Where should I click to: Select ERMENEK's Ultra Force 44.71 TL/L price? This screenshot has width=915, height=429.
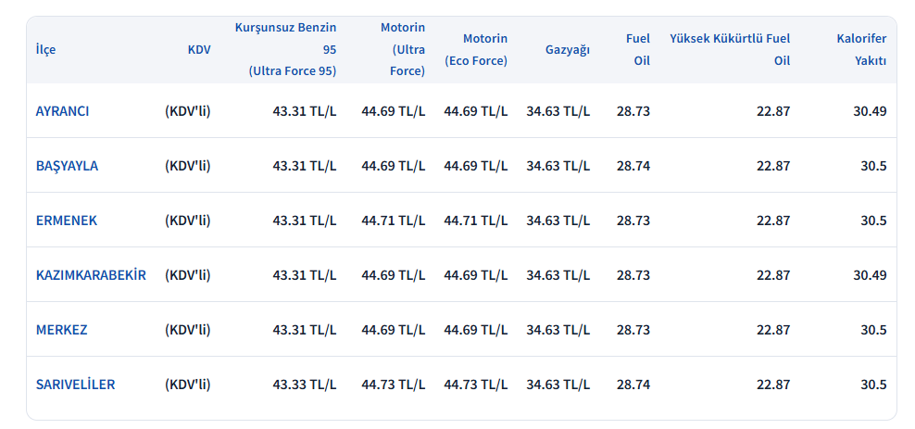click(394, 221)
